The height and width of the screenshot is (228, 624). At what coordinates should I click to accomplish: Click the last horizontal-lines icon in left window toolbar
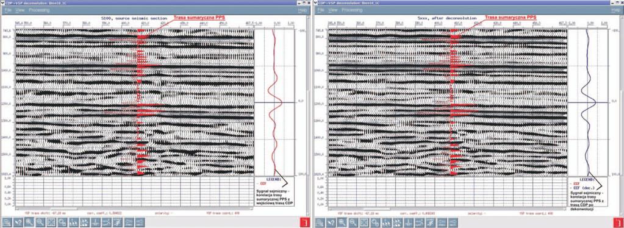140,223
